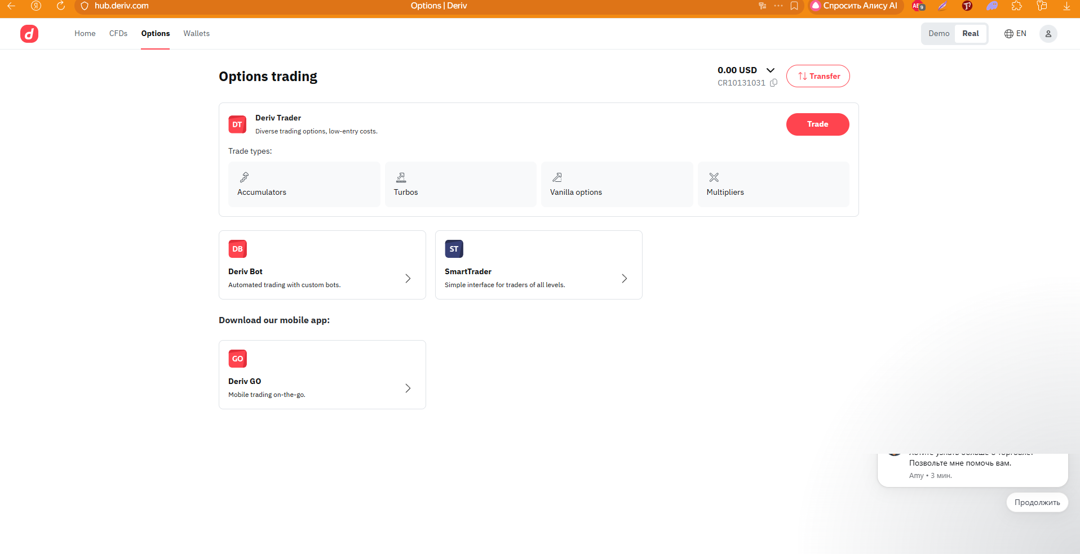Copy account ID CR10131031 icon
1080x554 pixels.
tap(773, 83)
